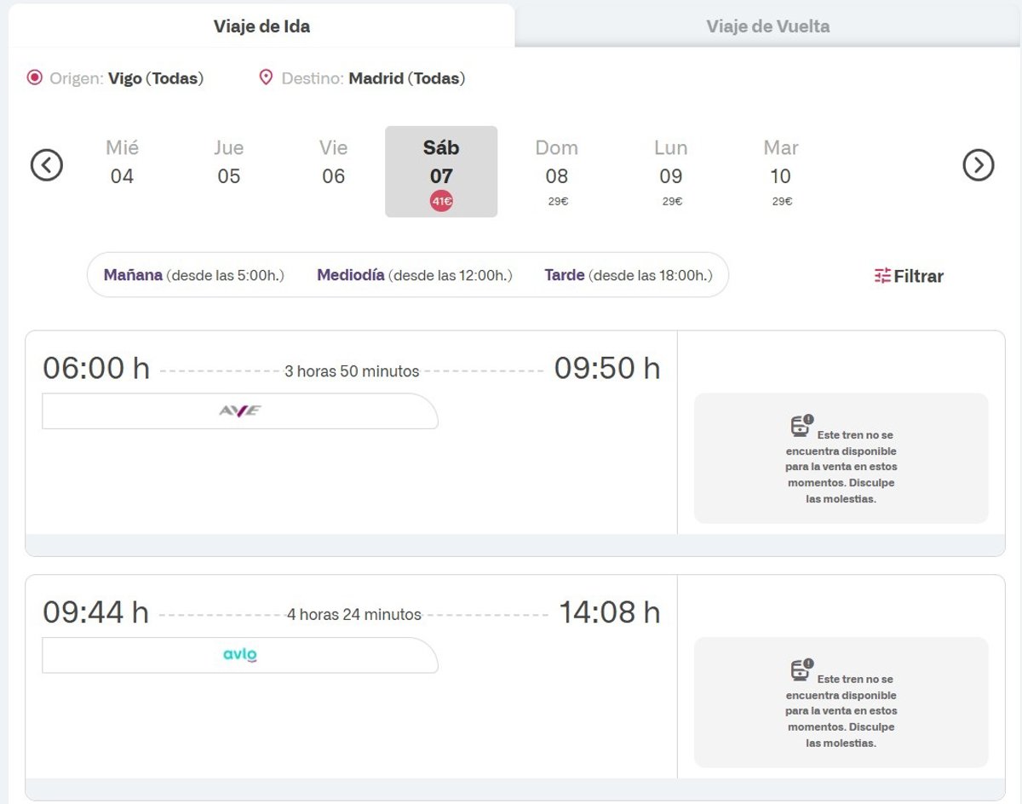Open the Filtrar filter options
The height and width of the screenshot is (804, 1022).
click(x=909, y=276)
